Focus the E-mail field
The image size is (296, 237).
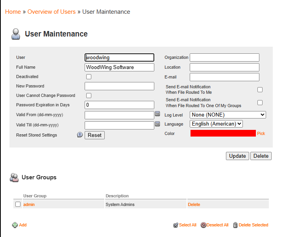(x=225, y=77)
